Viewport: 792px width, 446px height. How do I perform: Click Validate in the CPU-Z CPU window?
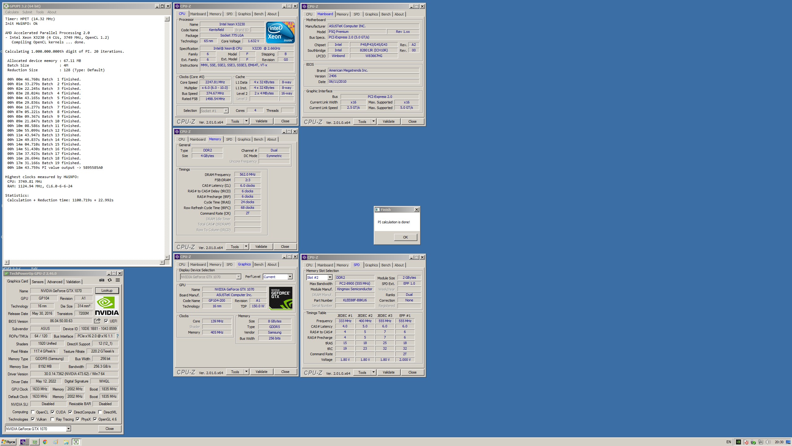pos(261,121)
